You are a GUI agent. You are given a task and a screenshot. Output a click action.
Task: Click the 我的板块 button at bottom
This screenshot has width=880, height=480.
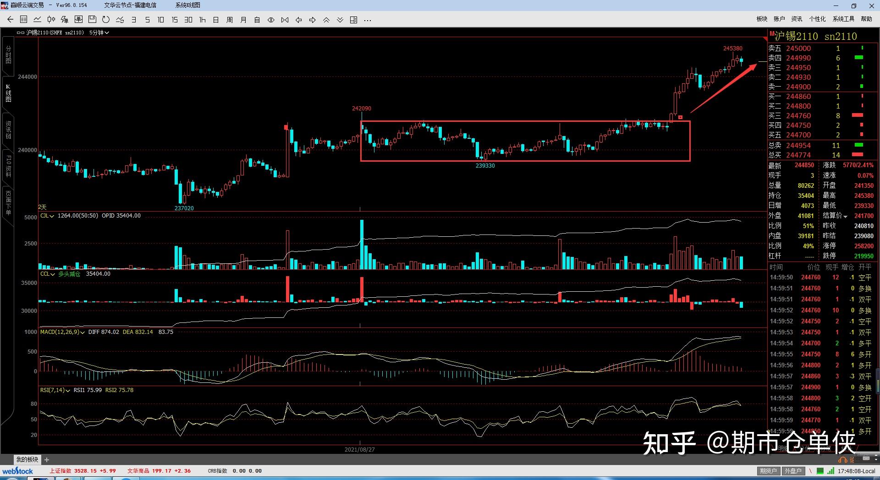27,459
